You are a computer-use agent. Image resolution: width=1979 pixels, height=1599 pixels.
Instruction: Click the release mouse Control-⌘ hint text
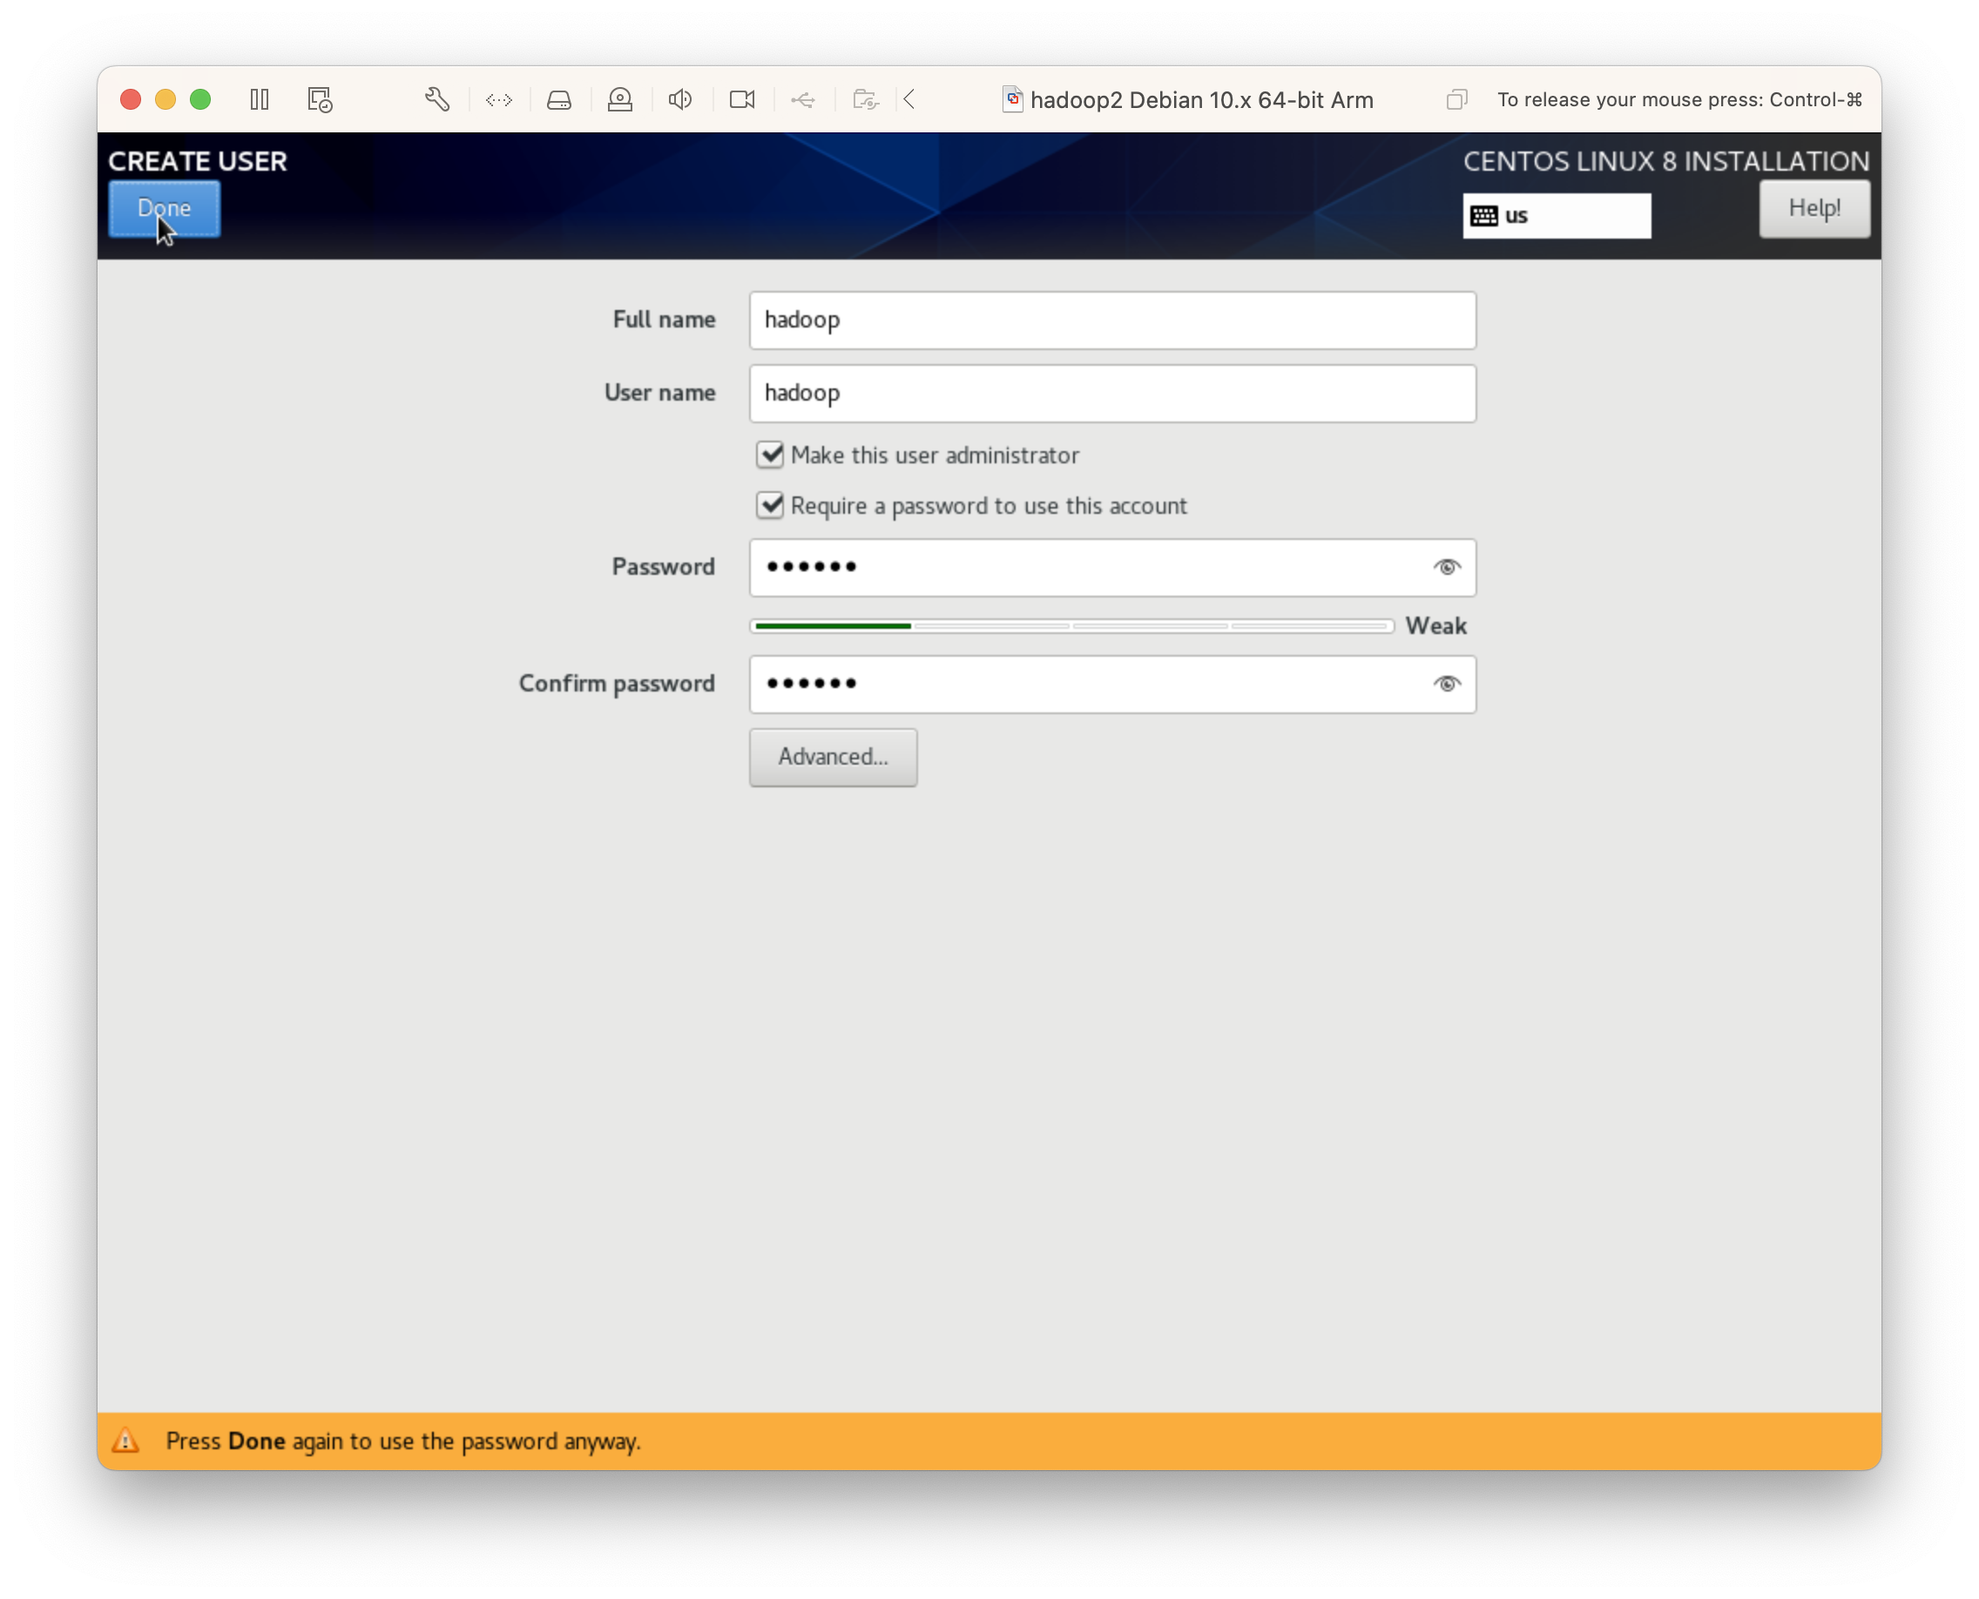(x=1679, y=99)
